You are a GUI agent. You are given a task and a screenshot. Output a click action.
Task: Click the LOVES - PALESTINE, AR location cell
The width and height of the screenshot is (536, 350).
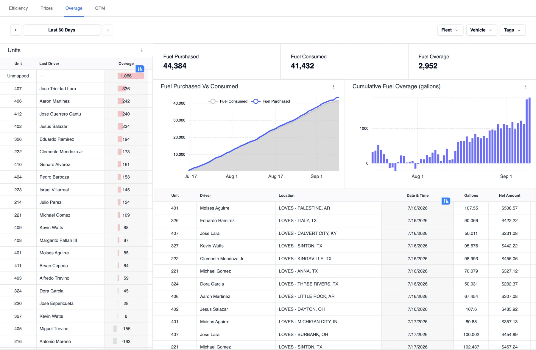328,208
